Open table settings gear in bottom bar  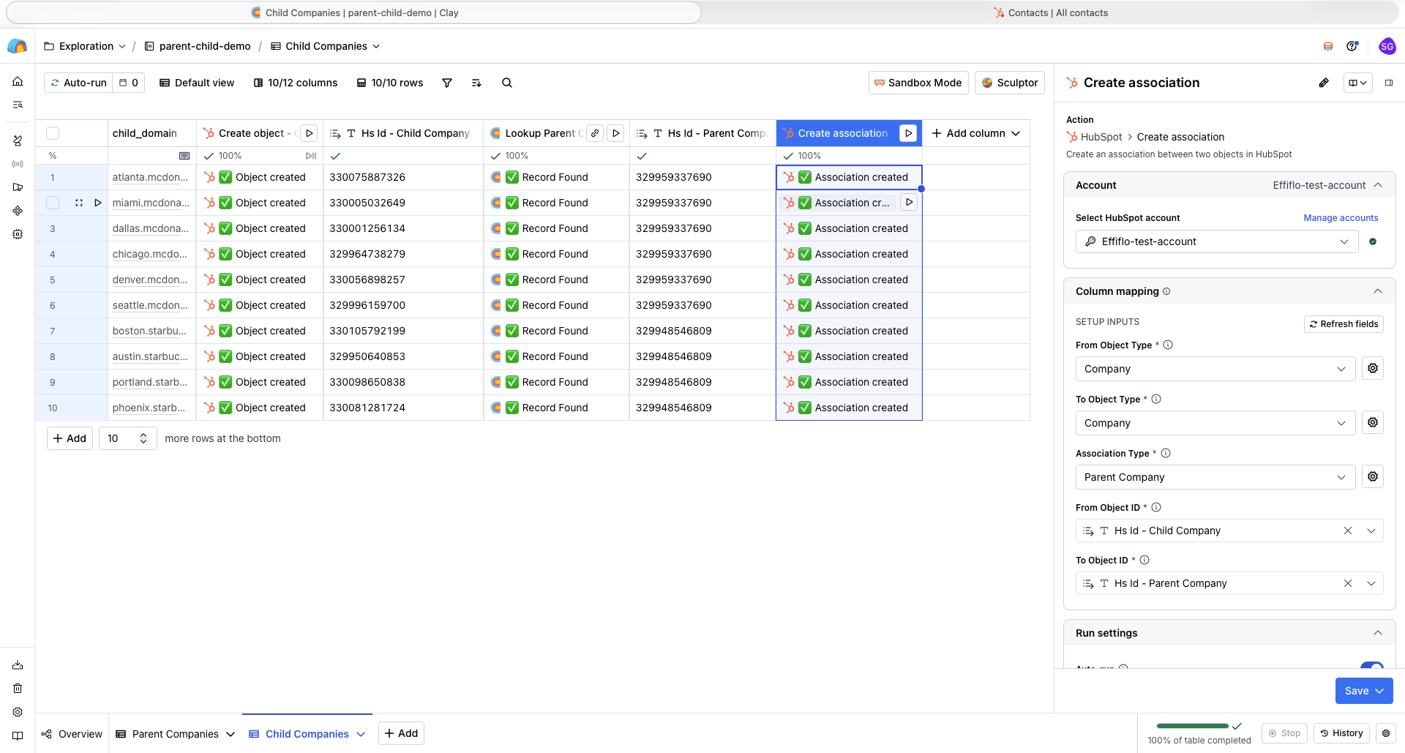tap(1386, 733)
